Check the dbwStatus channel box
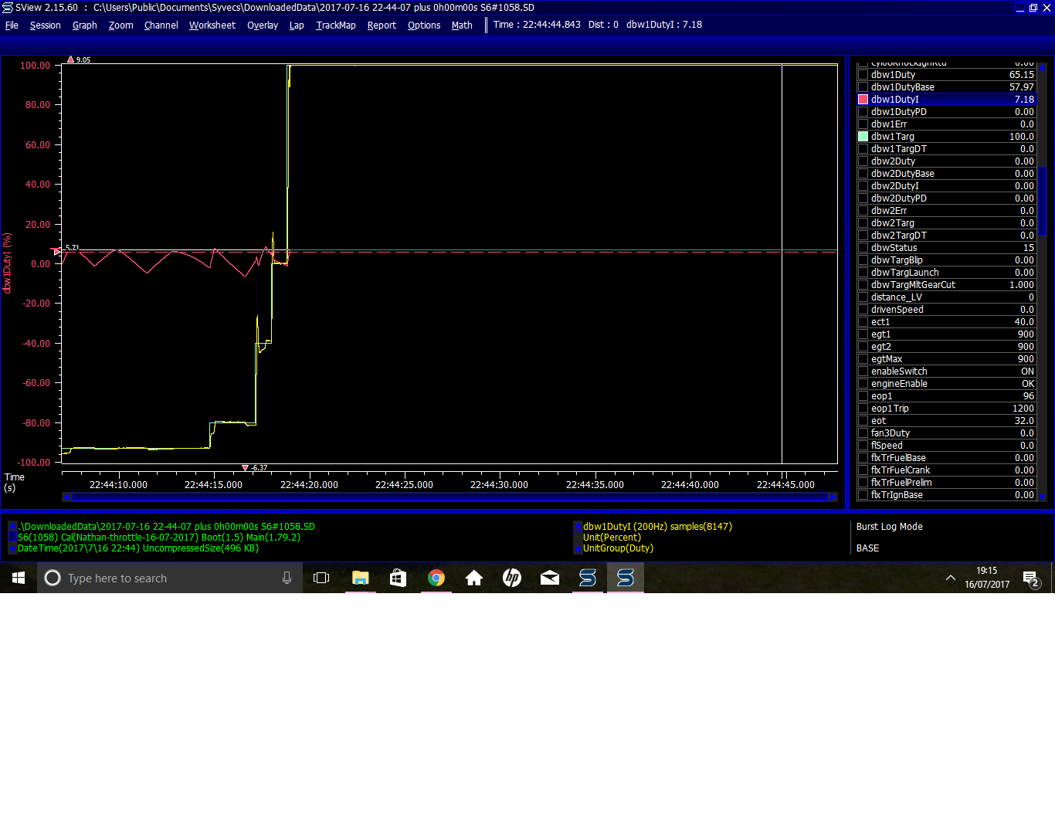The width and height of the screenshot is (1055, 821). pyautogui.click(x=863, y=248)
